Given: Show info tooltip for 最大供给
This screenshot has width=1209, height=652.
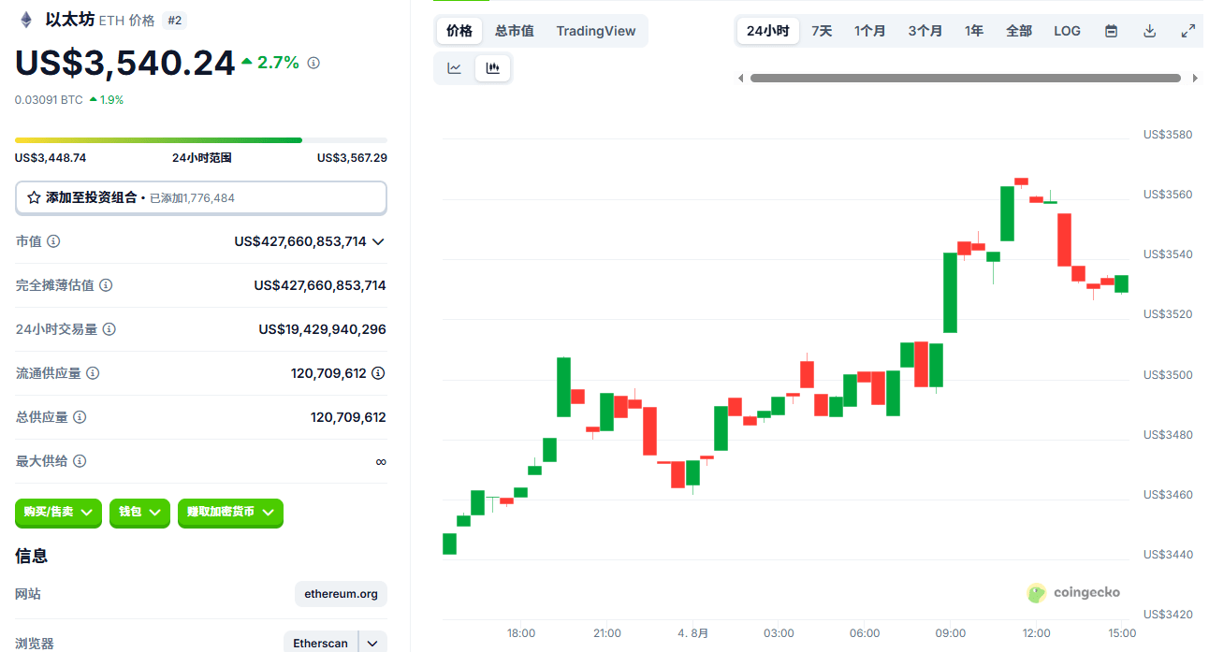Looking at the screenshot, I should pos(80,461).
